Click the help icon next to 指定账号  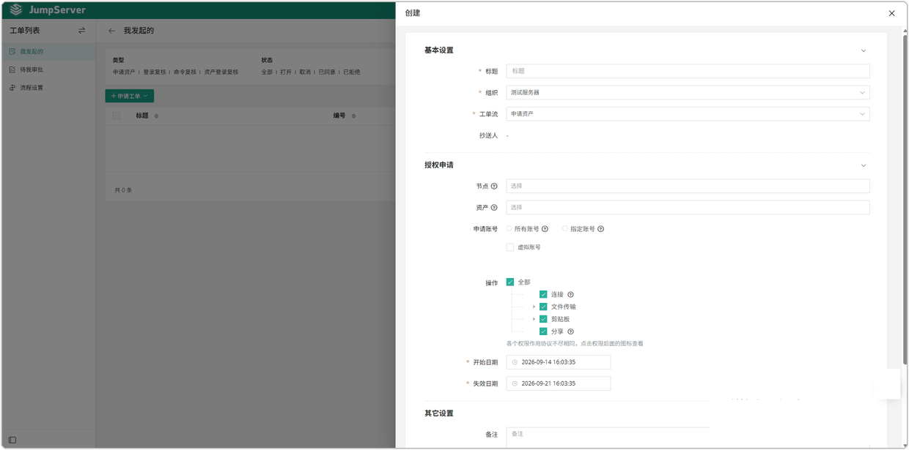tap(600, 229)
